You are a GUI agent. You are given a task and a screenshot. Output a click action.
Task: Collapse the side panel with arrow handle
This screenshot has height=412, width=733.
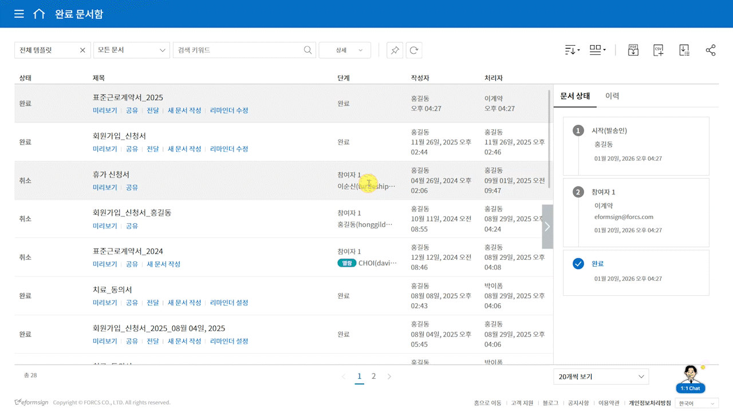click(x=547, y=227)
